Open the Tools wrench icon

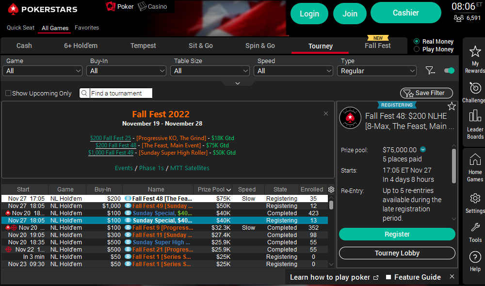(475, 227)
